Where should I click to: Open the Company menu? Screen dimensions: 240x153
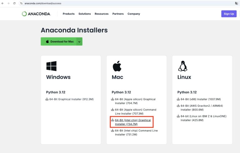point(134,14)
